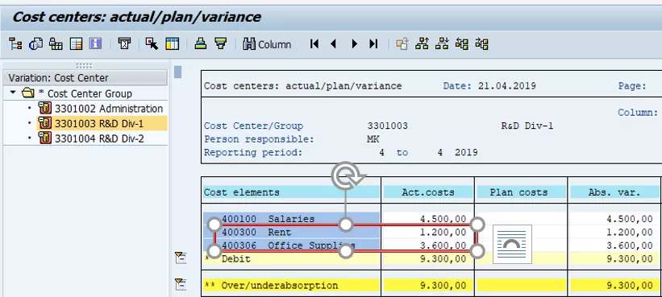Jump to the first column

(x=314, y=43)
